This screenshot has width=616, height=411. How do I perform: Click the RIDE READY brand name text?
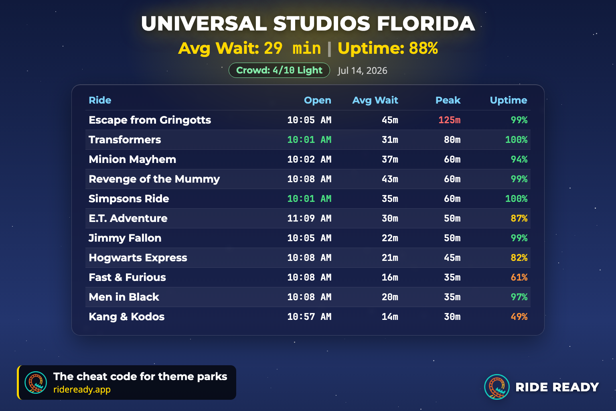[557, 387]
